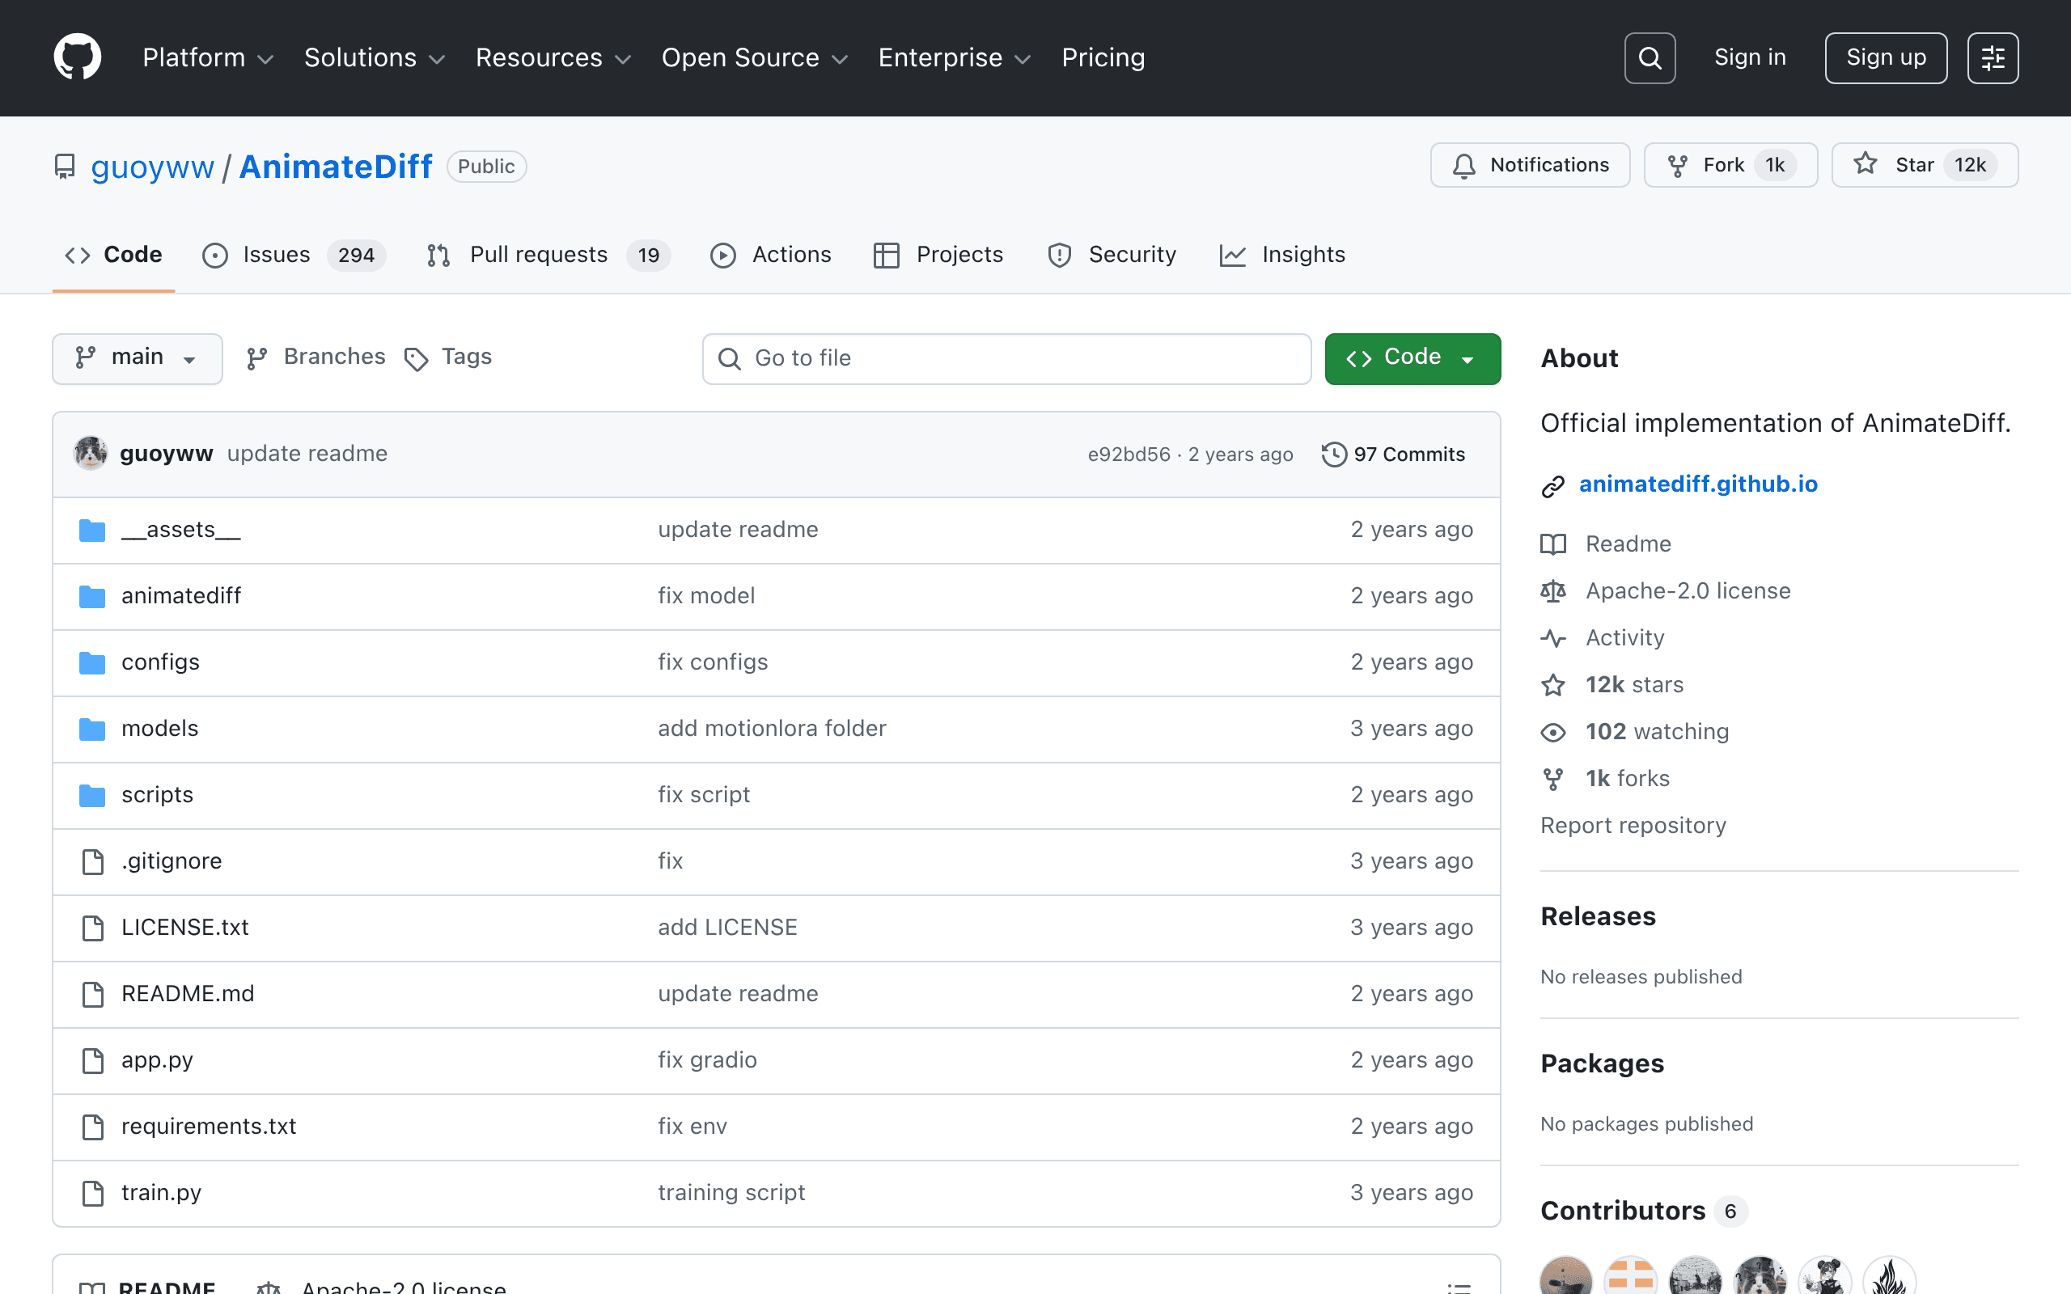The image size is (2071, 1294).
Task: Click the book icon next to Readme
Action: 1553,544
